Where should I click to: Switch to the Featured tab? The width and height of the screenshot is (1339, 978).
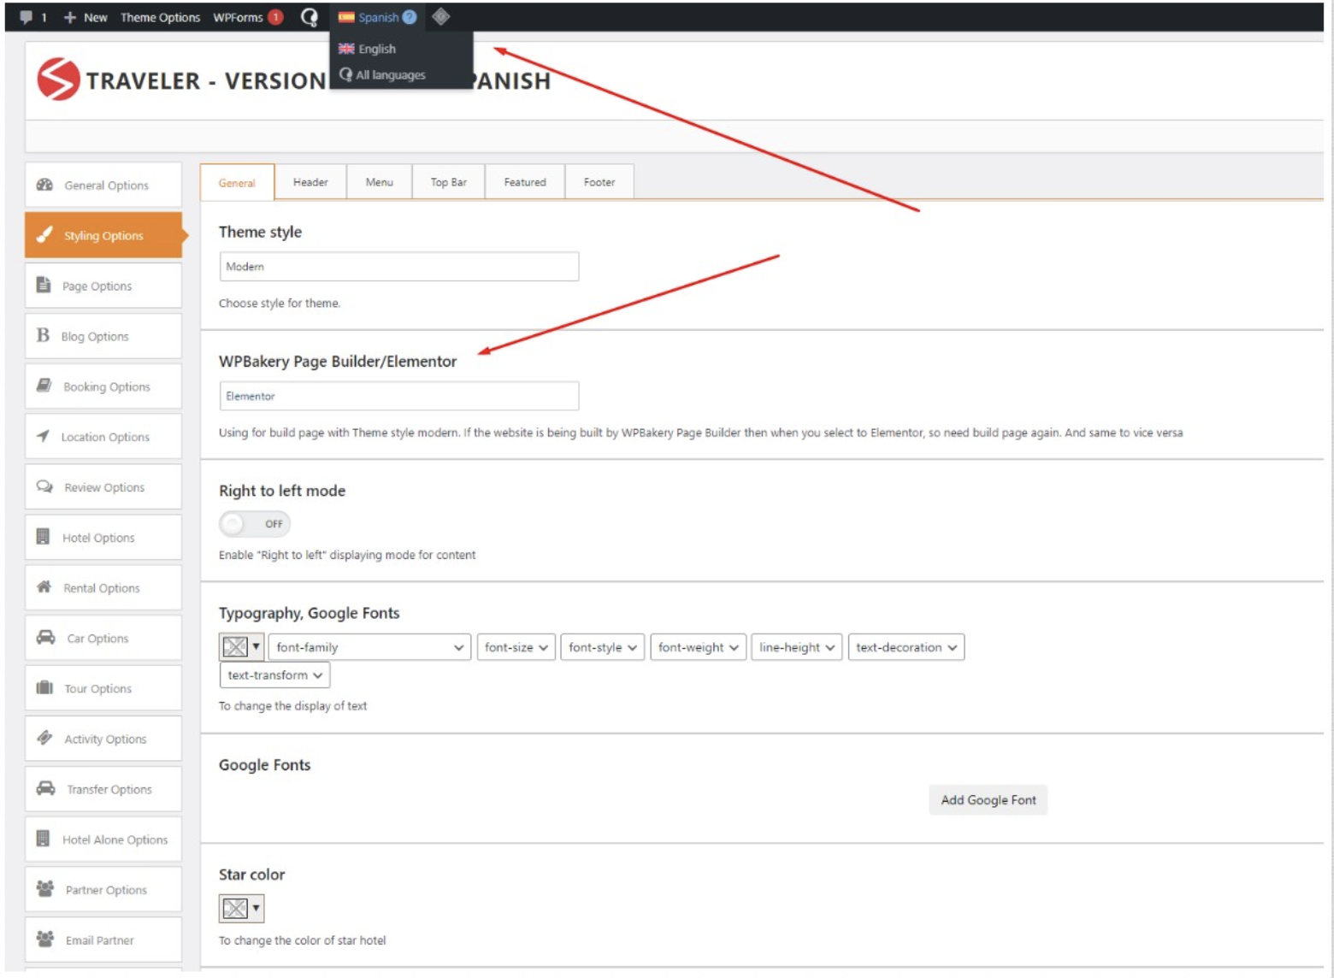(525, 182)
